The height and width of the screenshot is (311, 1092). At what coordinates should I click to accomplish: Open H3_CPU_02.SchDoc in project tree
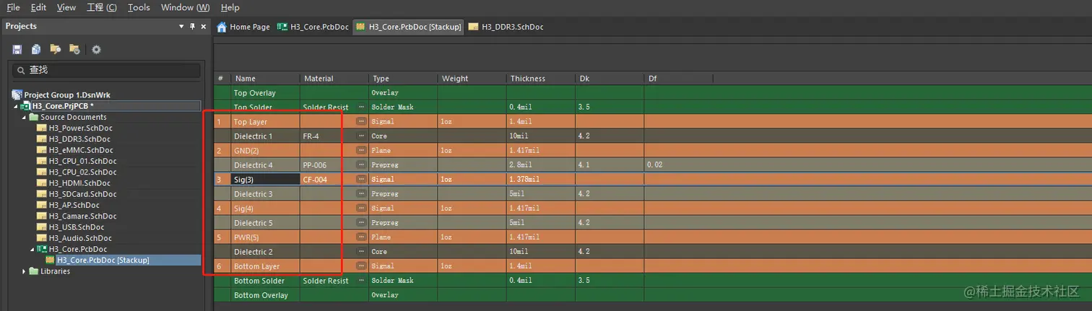pyautogui.click(x=83, y=172)
